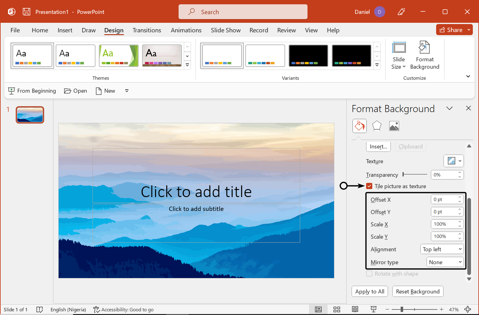Open the Record tab
This screenshot has height=315, width=479.
tap(259, 30)
